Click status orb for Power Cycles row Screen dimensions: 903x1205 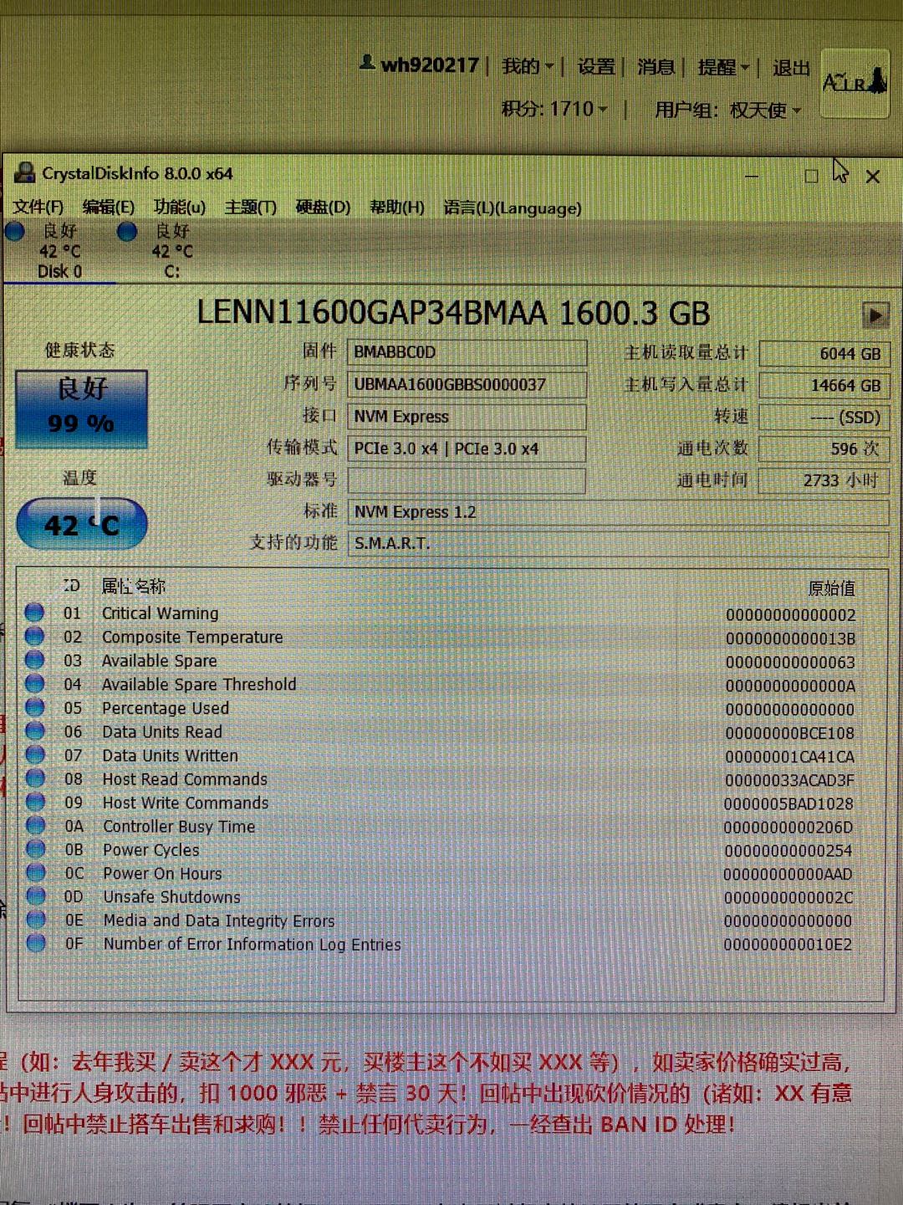[35, 849]
